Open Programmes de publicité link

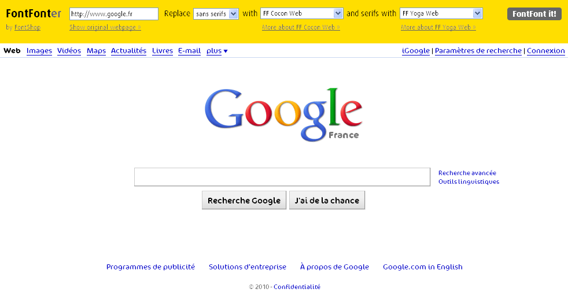click(x=151, y=267)
